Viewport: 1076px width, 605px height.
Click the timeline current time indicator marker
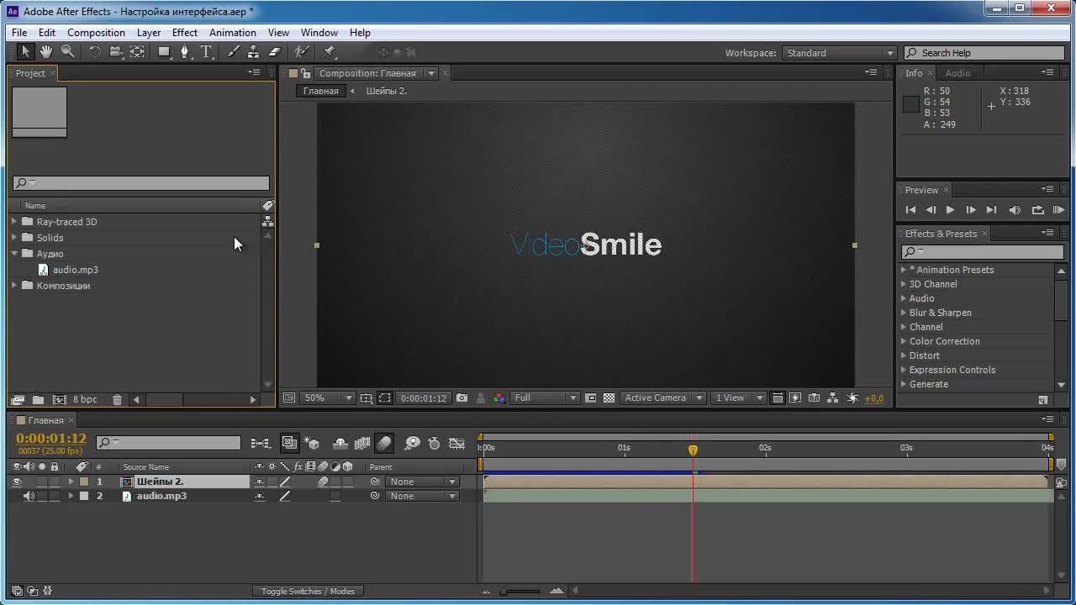coord(693,450)
